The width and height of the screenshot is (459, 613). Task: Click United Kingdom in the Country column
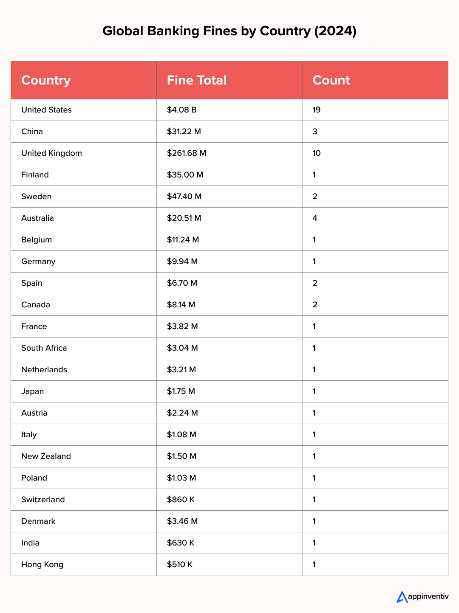[51, 153]
